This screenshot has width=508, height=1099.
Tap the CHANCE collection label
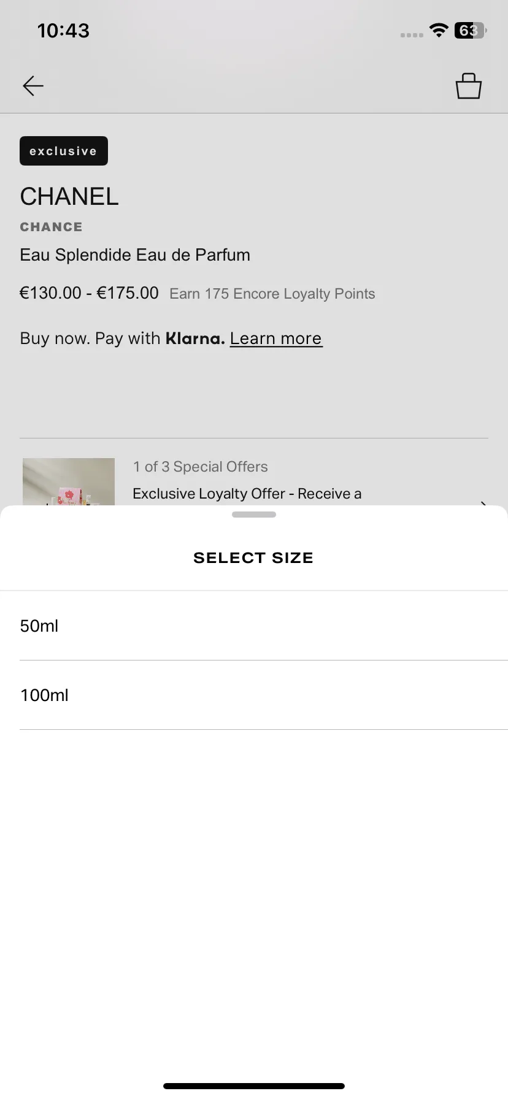pos(51,227)
